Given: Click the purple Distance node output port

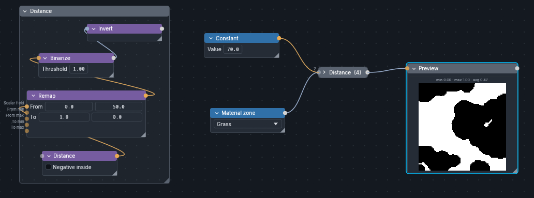Looking at the screenshot, I should 117,156.
